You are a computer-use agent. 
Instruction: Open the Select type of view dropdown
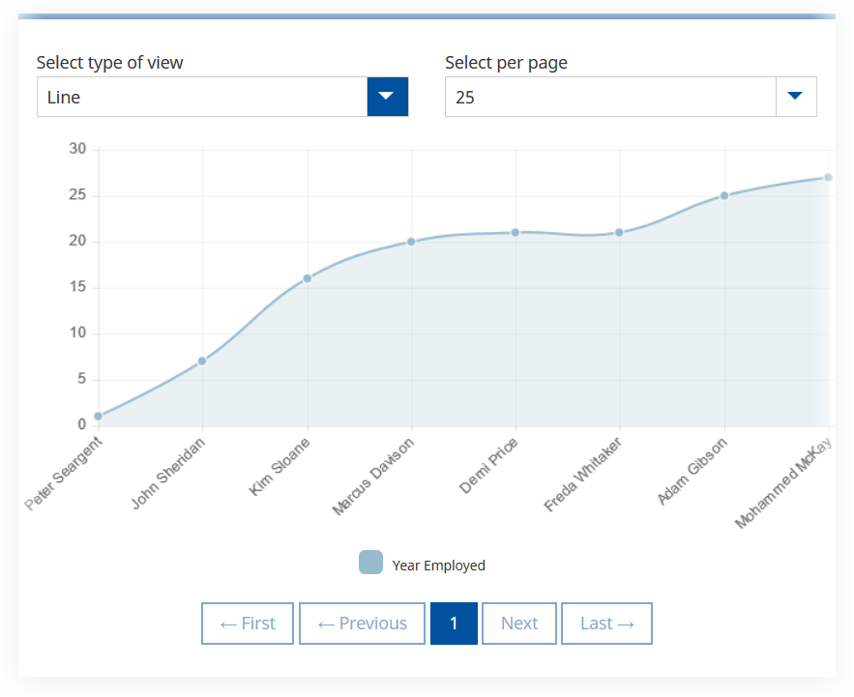[221, 97]
